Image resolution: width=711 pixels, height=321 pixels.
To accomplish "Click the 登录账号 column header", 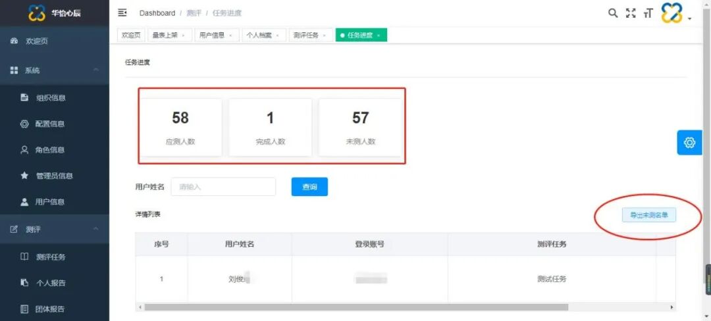I will [x=369, y=244].
